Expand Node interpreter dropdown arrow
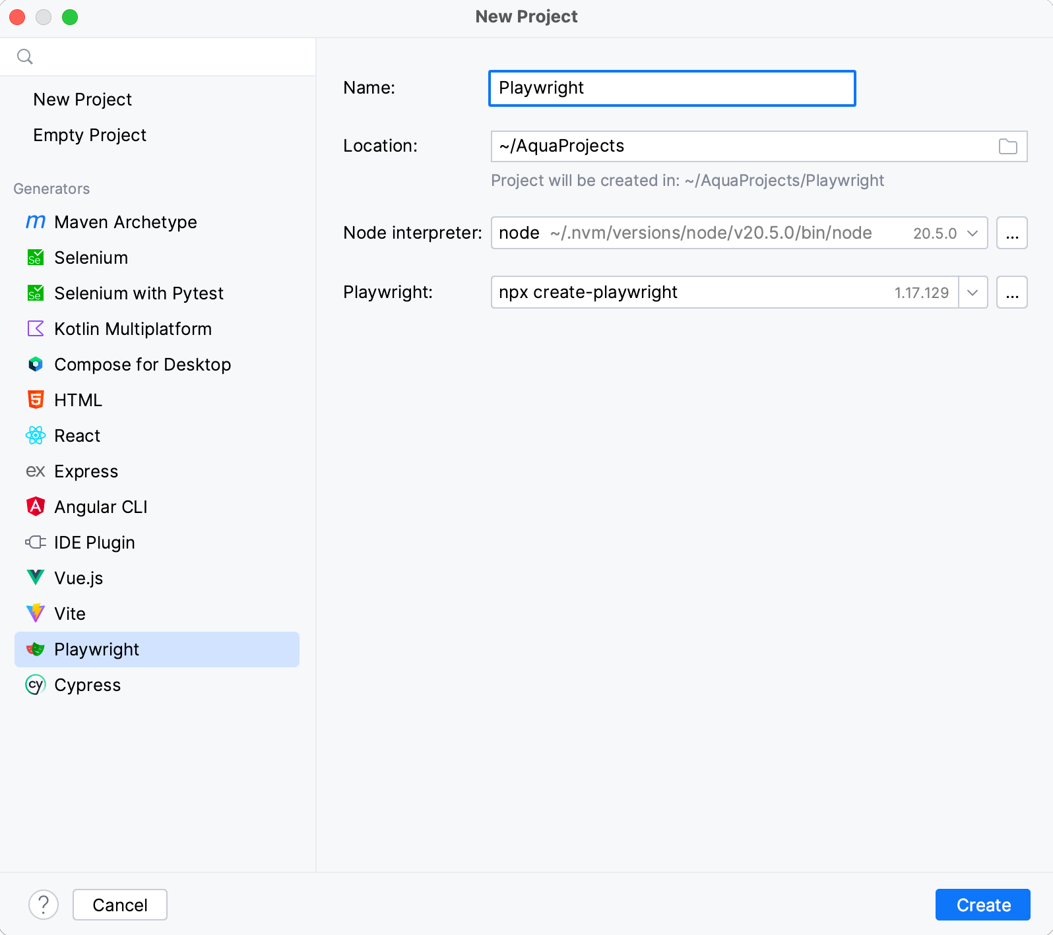 [x=973, y=233]
